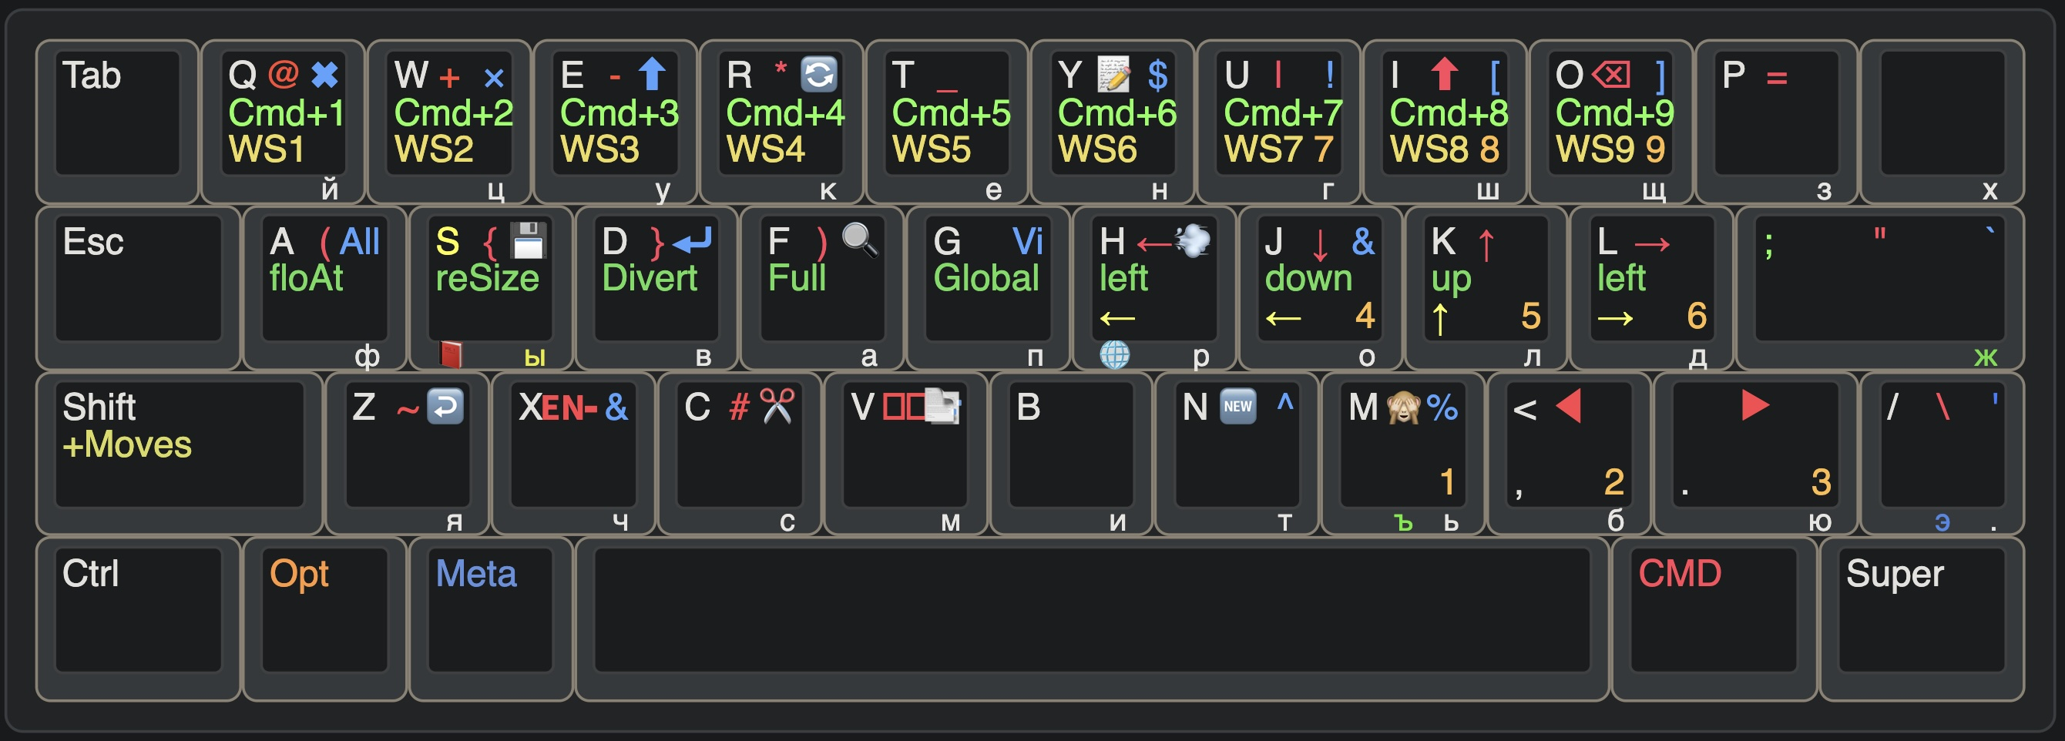
Task: Click the scissors icon on C key
Action: point(777,406)
